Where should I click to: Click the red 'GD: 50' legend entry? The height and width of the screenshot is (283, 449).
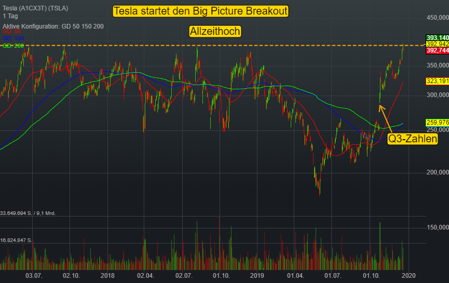click(12, 32)
